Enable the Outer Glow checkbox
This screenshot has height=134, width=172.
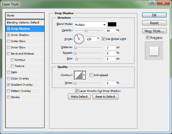[x=9, y=41]
